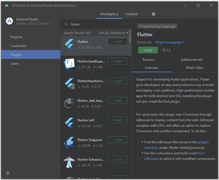Image resolution: width=219 pixels, height=180 pixels.
Task: Select the Flutter Intl plugin icon
Action: (x=69, y=123)
